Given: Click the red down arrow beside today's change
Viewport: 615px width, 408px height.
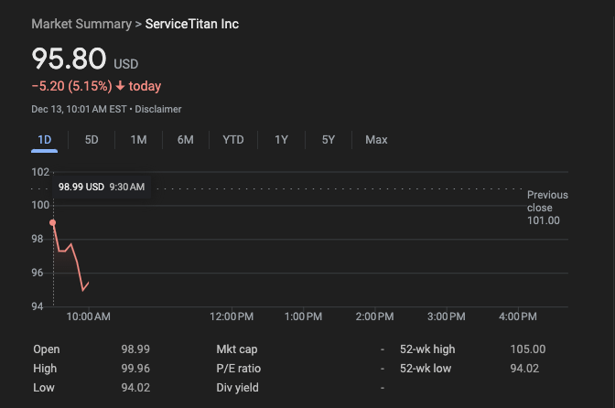Looking at the screenshot, I should click(121, 87).
